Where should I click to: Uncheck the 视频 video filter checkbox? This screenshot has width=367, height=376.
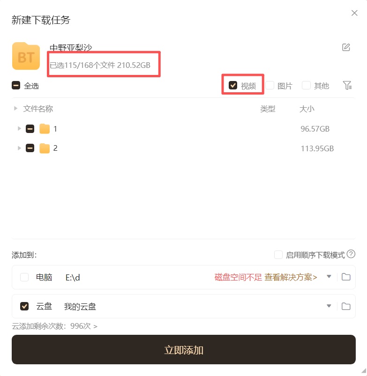pos(233,85)
